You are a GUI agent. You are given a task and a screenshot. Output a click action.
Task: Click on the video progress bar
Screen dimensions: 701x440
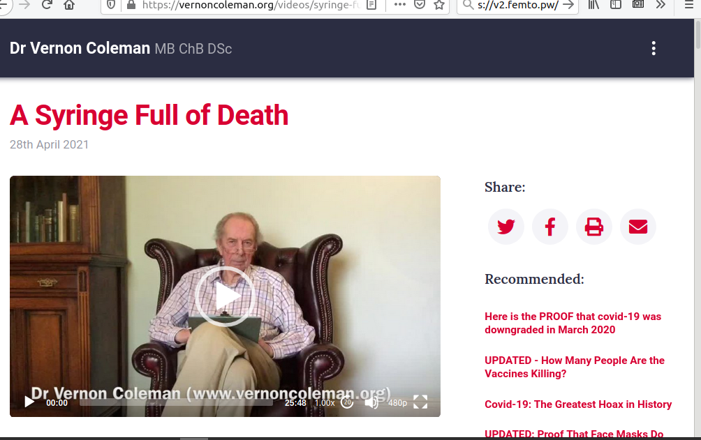pyautogui.click(x=176, y=402)
